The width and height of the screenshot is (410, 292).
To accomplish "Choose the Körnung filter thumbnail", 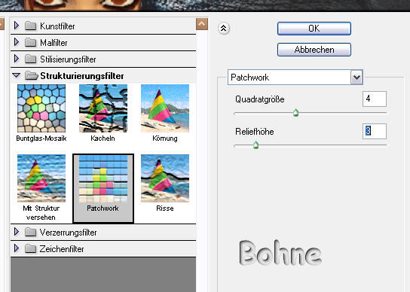I will [165, 108].
